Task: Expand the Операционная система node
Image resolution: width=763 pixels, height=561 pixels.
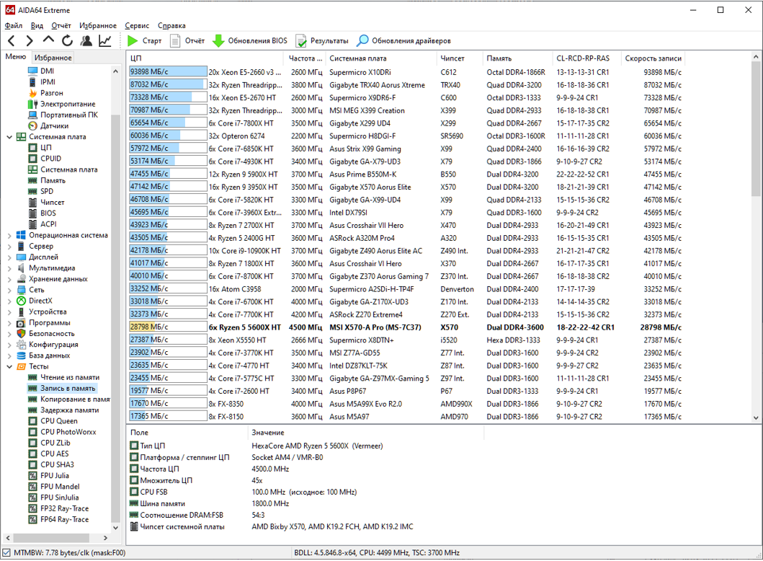Action: (9, 236)
